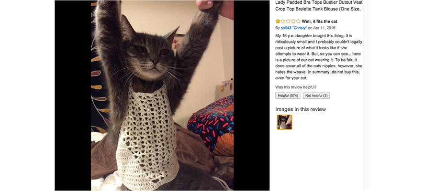This screenshot has height=191, width=425.
Task: Click the "Images in this review" heading
Action: point(301,109)
